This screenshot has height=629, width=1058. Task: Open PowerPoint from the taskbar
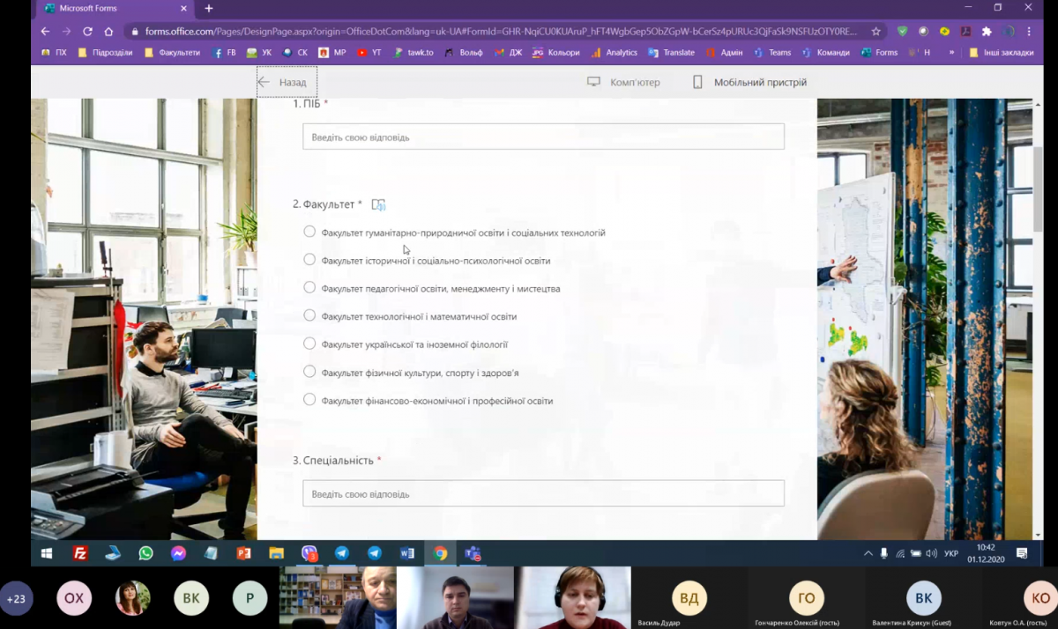click(243, 553)
